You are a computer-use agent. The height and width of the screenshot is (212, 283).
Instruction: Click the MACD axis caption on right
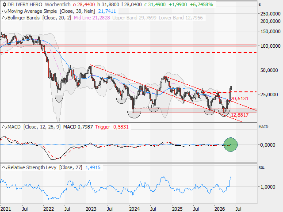click(x=264, y=127)
